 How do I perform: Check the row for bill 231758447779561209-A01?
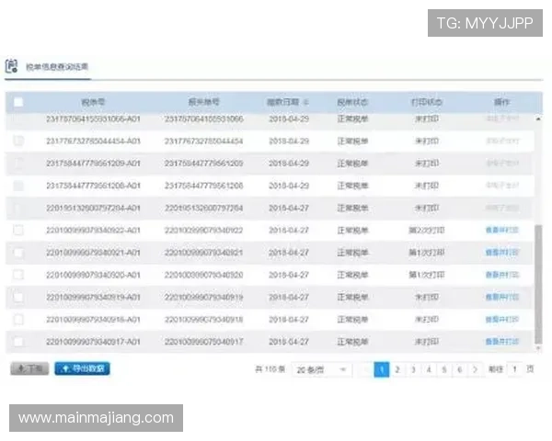(x=18, y=164)
